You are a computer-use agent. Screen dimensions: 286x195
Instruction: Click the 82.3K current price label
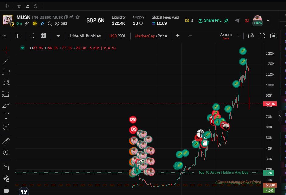270,104
